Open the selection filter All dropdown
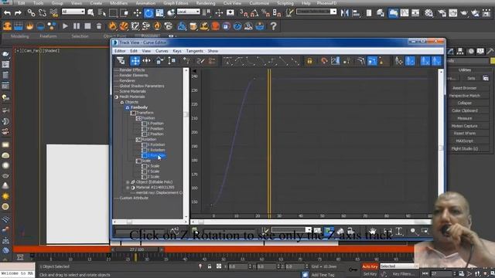The height and width of the screenshot is (278, 495). [x=73, y=12]
